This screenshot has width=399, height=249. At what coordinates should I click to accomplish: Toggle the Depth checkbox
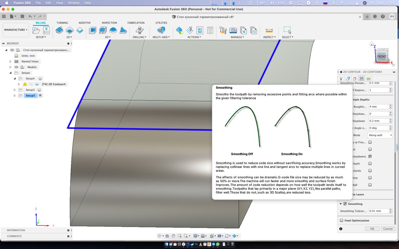[370, 163]
